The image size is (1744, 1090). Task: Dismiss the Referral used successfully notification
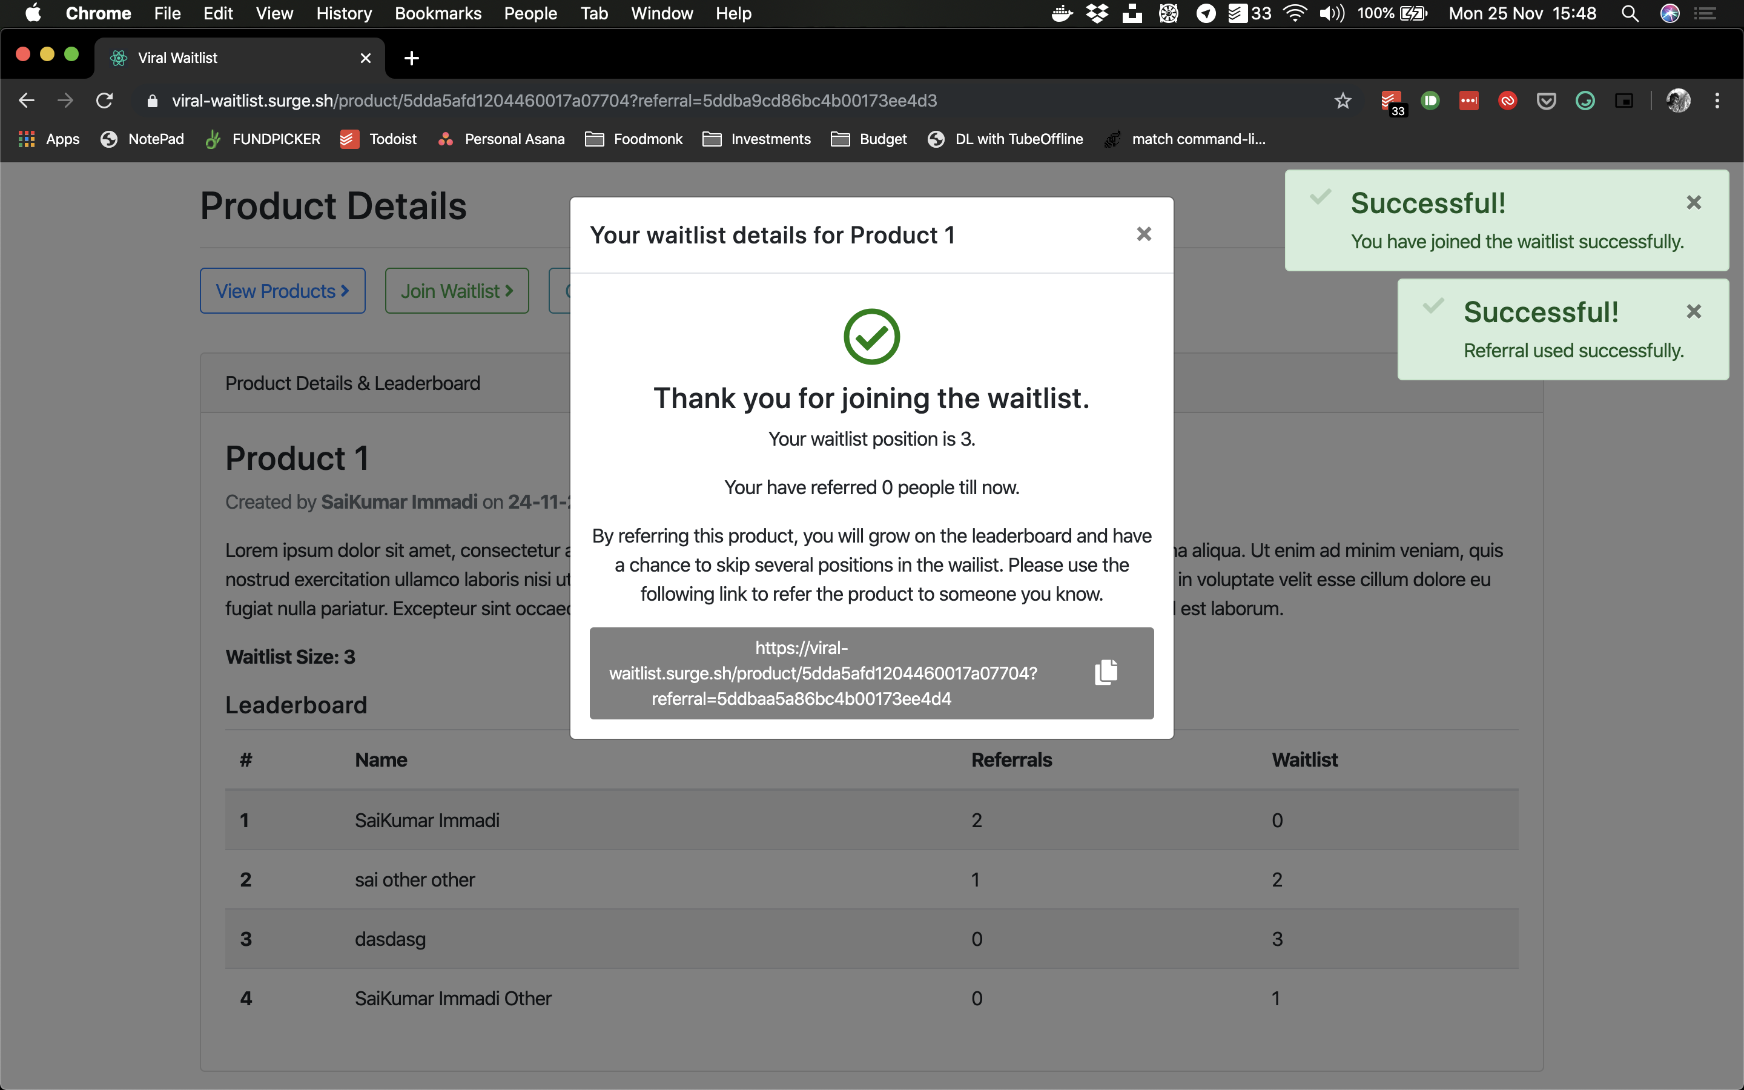1694,311
